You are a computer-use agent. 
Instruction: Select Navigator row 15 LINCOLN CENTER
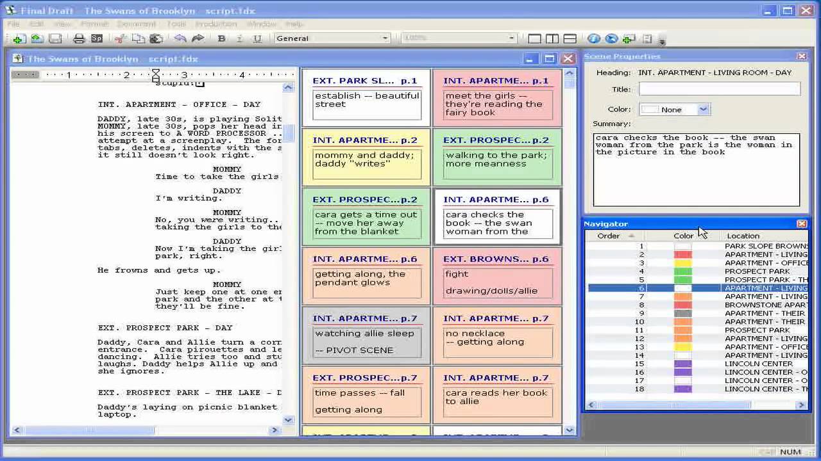point(698,364)
